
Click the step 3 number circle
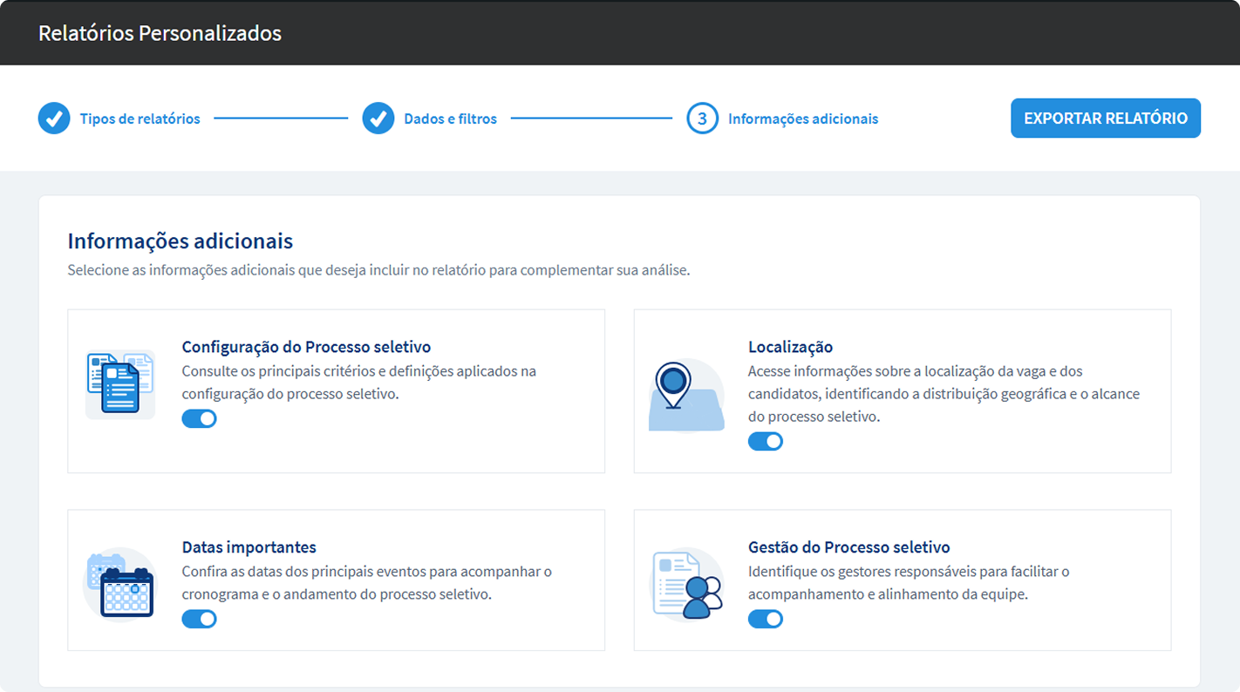coord(702,119)
